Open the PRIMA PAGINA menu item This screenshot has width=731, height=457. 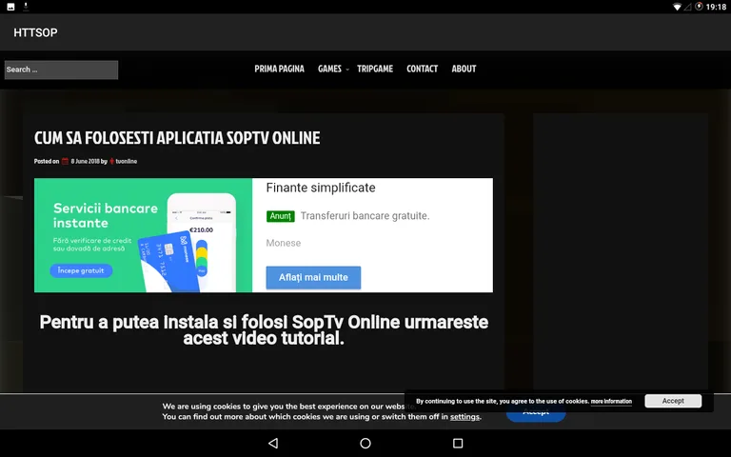tap(279, 69)
